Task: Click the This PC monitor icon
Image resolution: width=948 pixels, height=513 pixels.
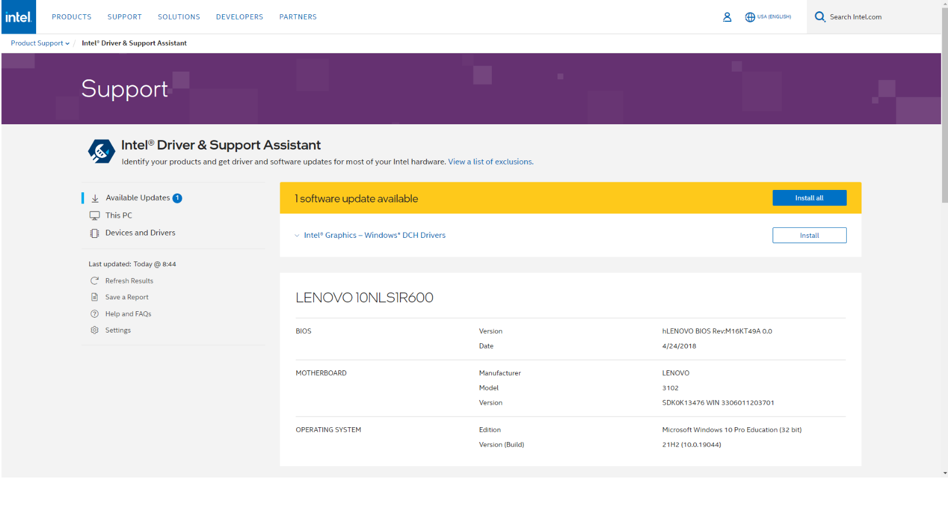Action: pos(94,215)
